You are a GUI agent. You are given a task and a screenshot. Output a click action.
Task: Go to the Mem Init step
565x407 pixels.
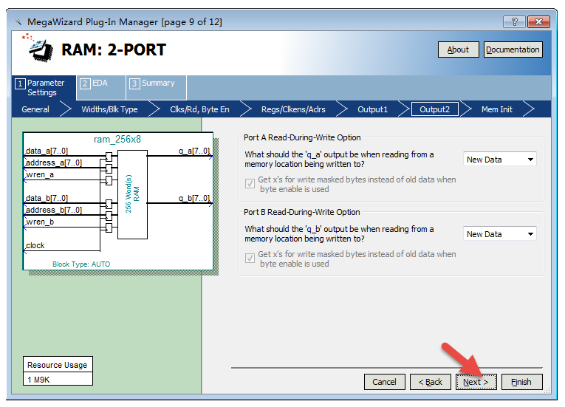[497, 109]
